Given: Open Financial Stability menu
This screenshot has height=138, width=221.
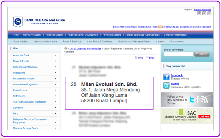Looking at the screenshot, I should click(54, 35).
